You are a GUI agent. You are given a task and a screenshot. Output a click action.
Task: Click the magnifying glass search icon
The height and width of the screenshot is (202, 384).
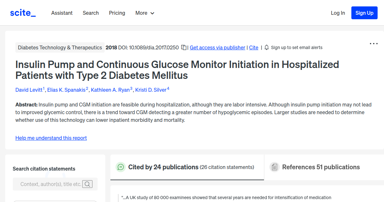pyautogui.click(x=87, y=184)
